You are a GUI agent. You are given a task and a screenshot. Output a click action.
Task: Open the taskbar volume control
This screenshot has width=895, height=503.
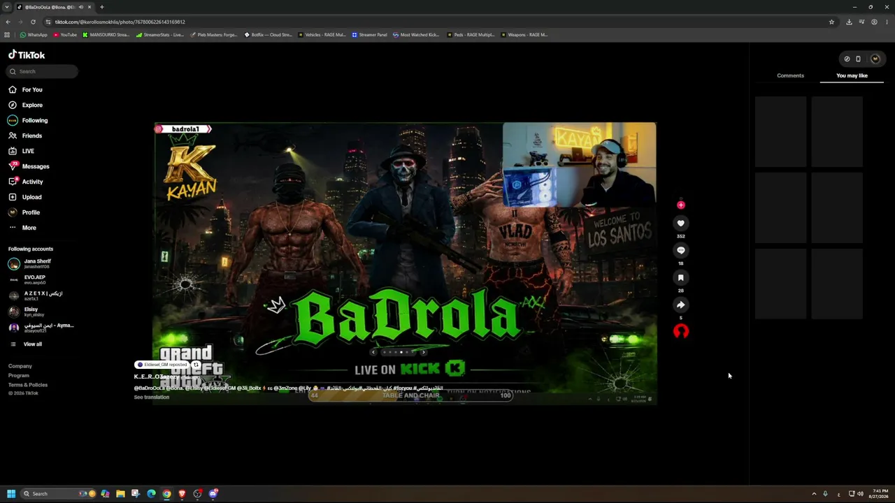tap(860, 493)
